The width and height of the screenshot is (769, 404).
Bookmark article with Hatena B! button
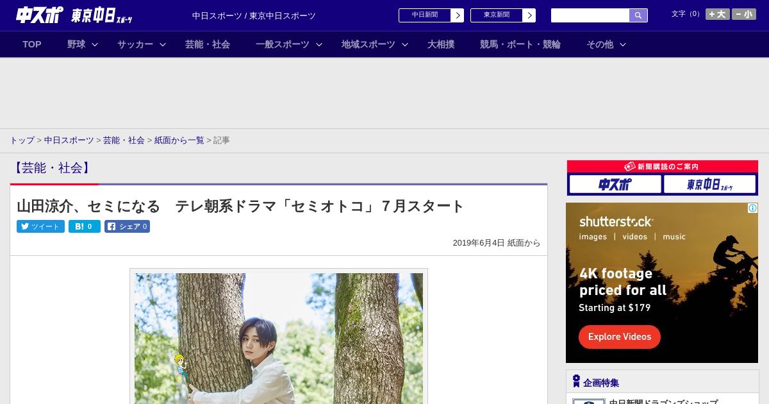coord(85,226)
